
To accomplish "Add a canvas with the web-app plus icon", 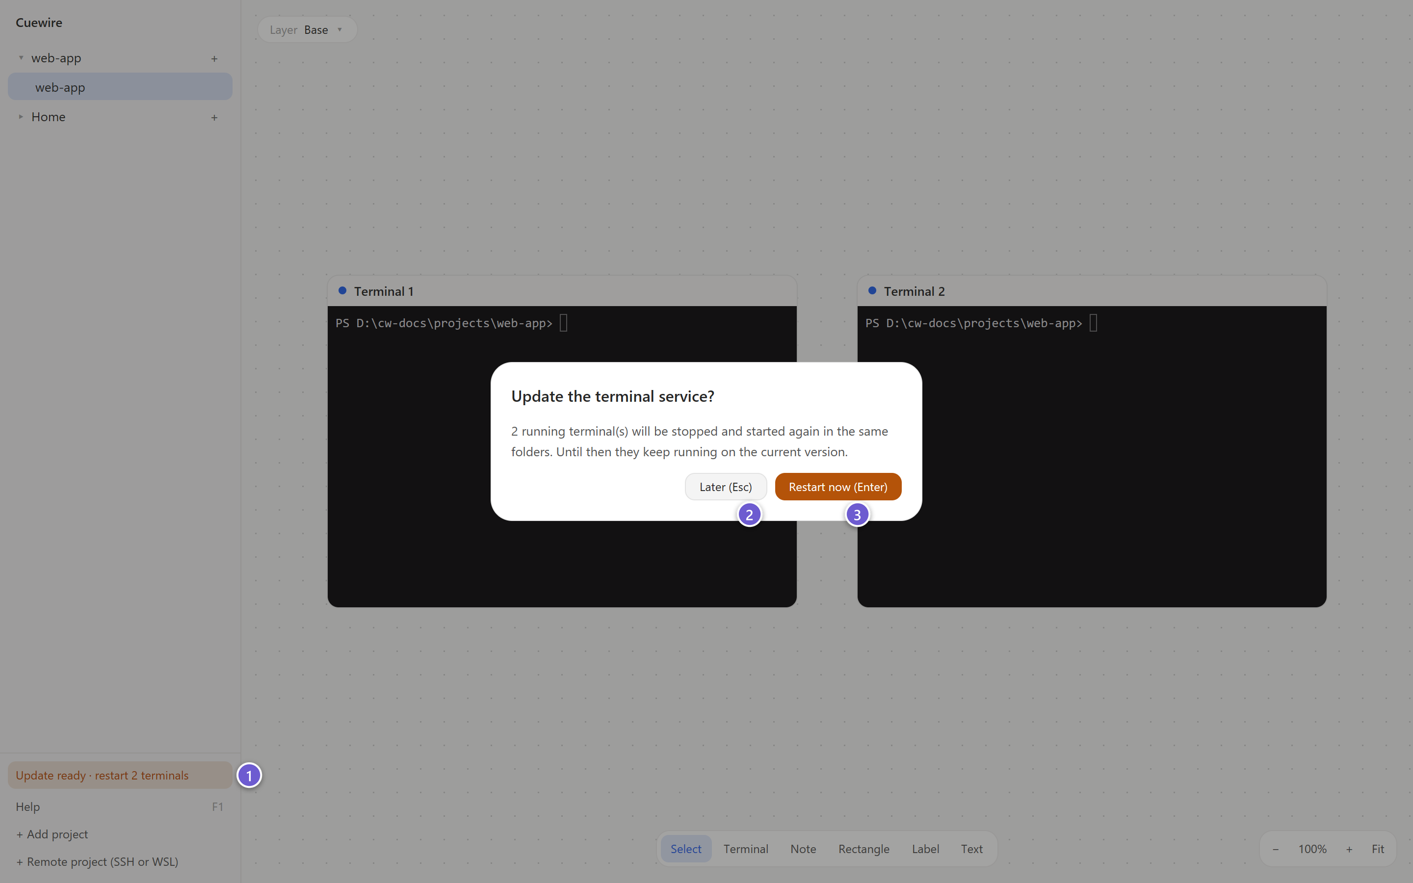I will point(214,58).
